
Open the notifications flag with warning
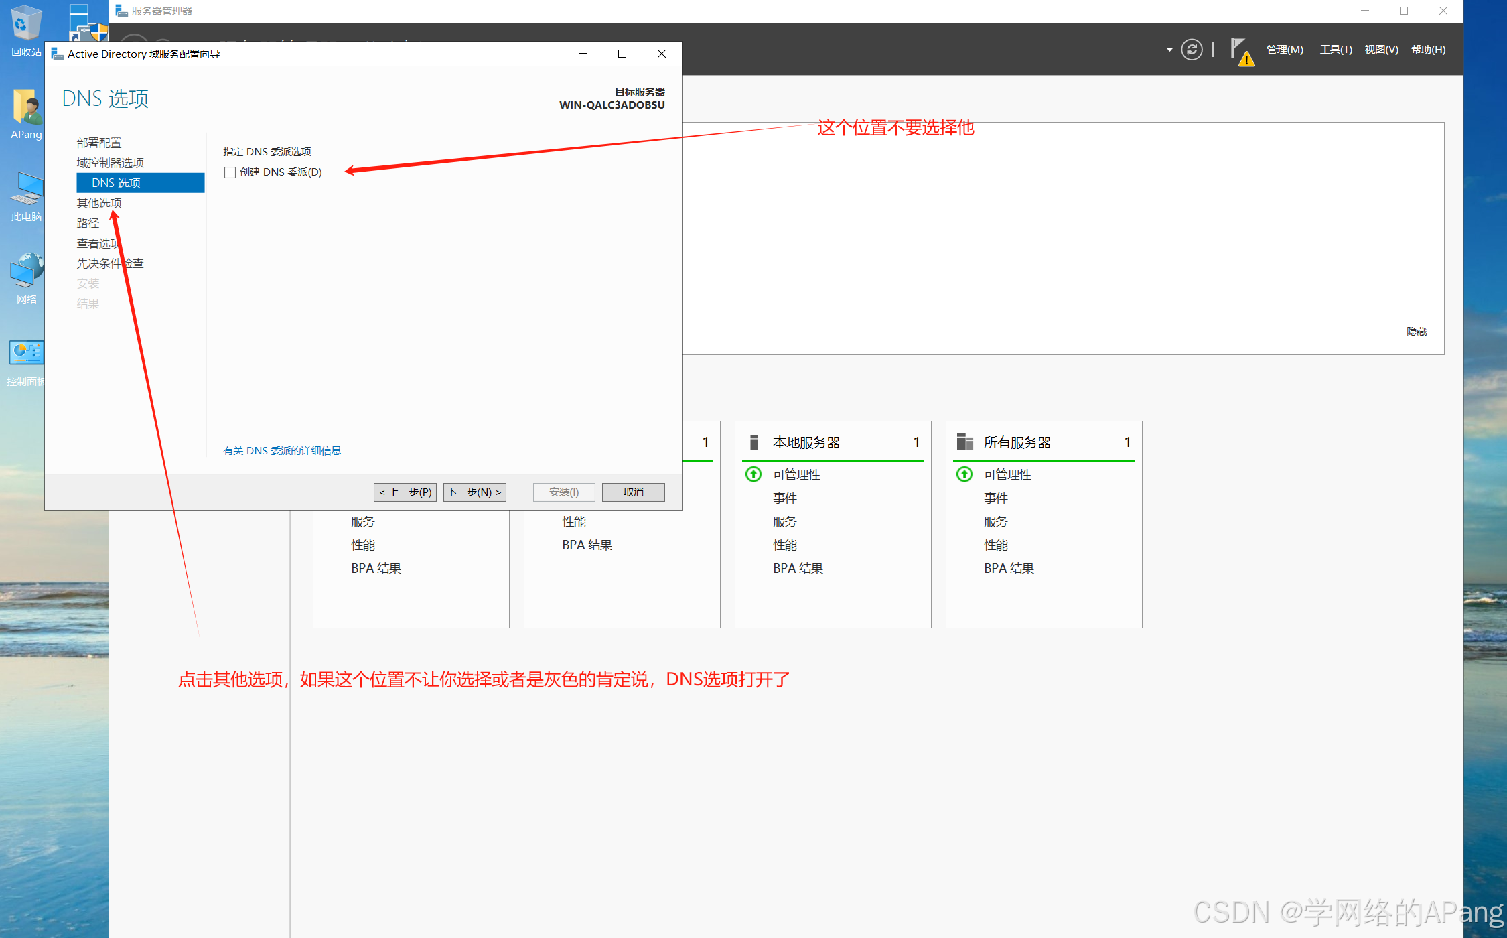tap(1240, 51)
